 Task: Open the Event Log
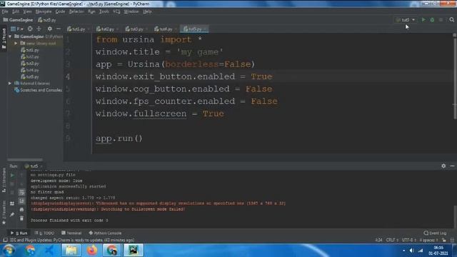(435, 233)
